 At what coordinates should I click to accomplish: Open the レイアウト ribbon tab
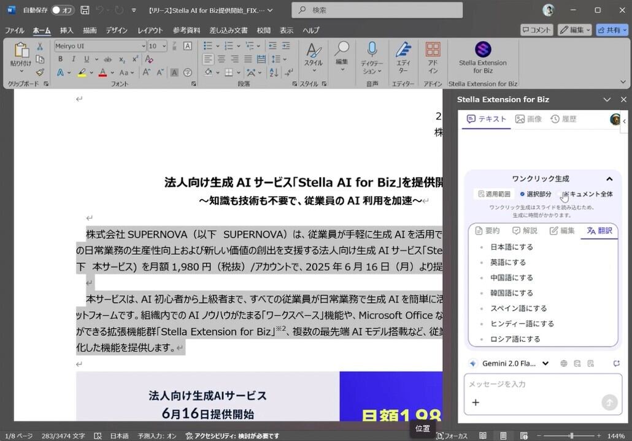(x=150, y=30)
